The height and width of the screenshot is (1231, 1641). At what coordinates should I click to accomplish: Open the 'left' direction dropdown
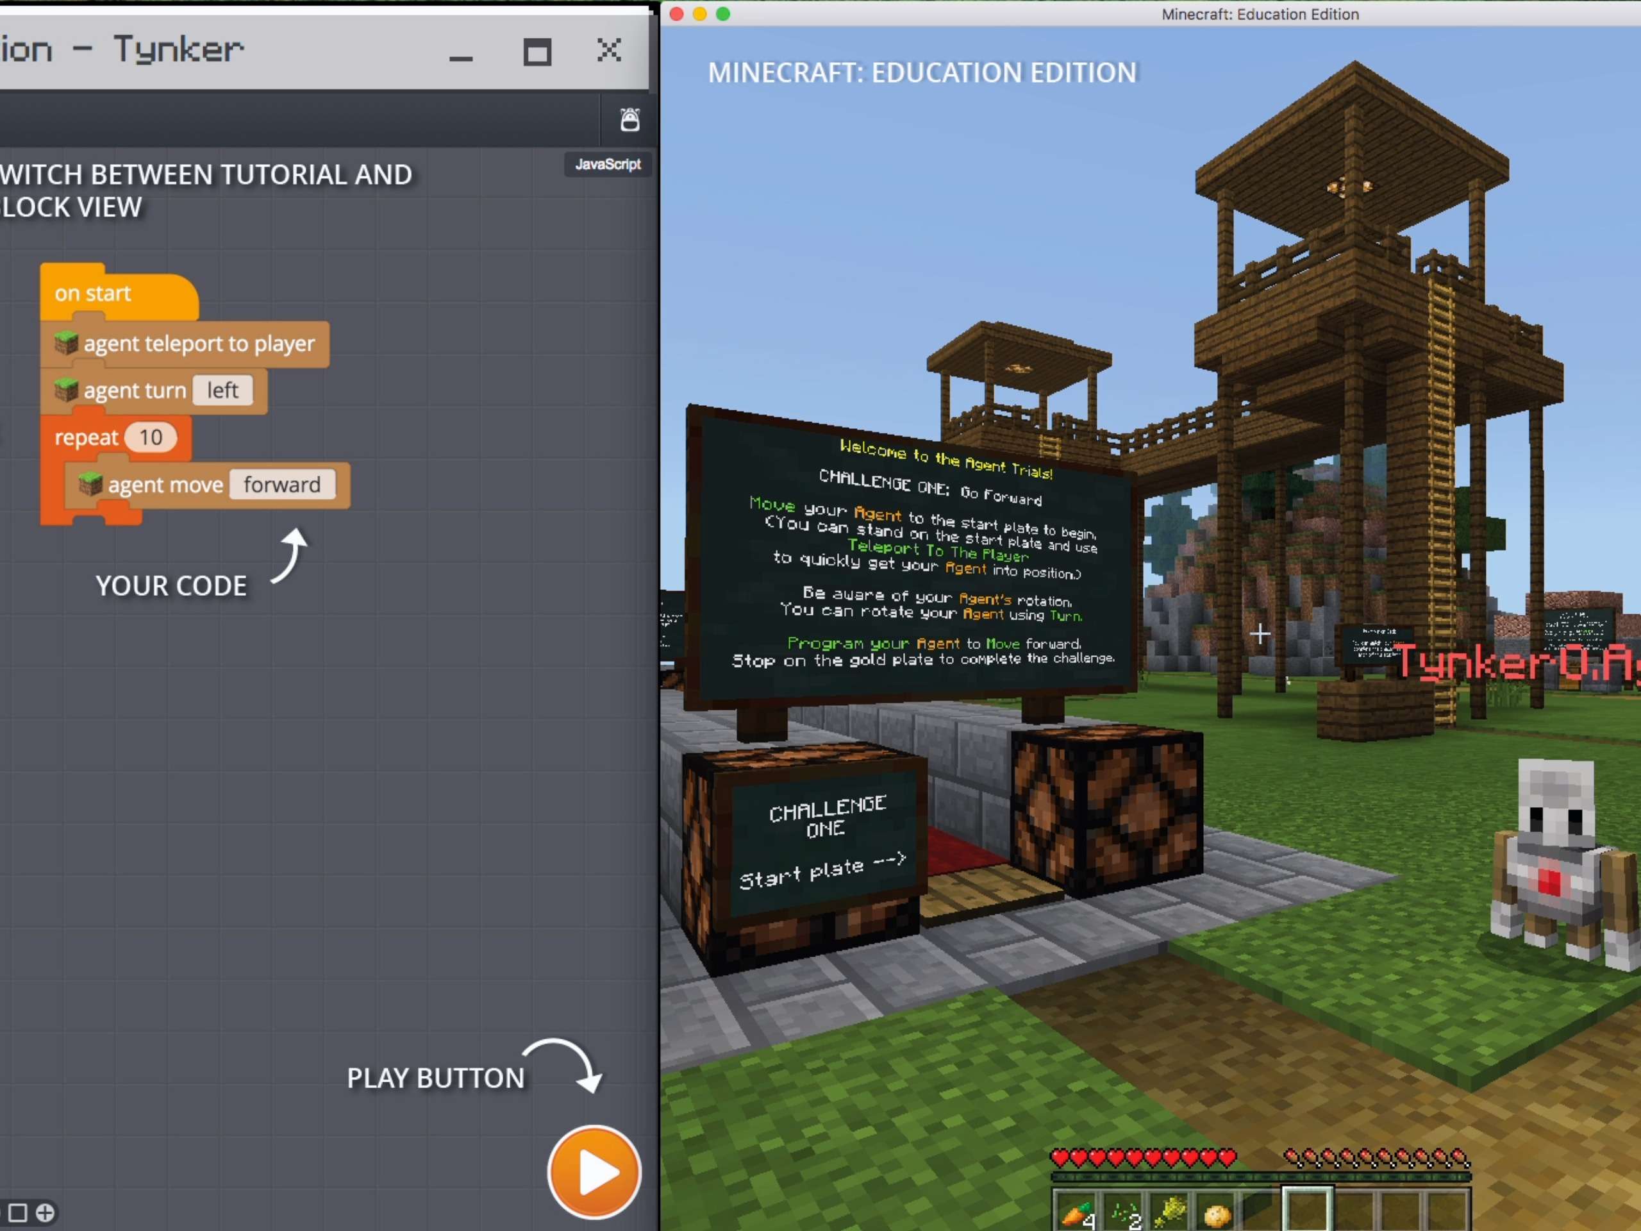tap(222, 390)
